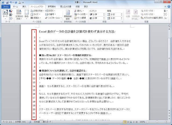Screen dimensions: 172x125
Task: Switch to the ホーム tab
Action: [15, 6]
